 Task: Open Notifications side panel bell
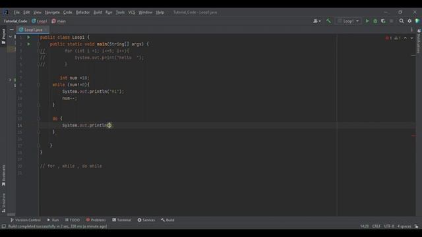point(419,41)
